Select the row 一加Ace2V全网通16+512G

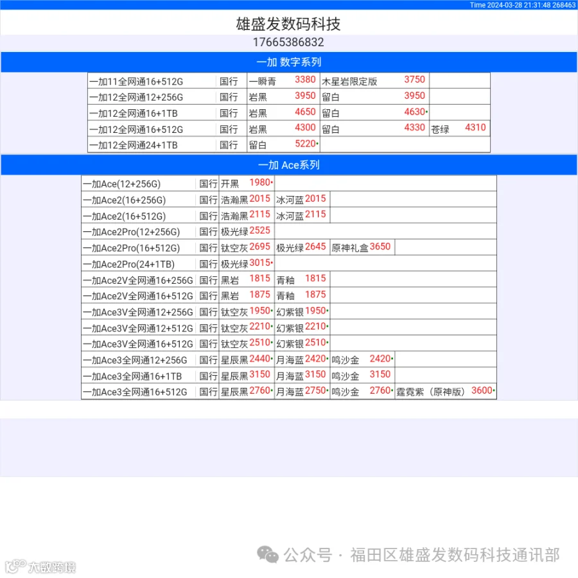tap(289, 295)
